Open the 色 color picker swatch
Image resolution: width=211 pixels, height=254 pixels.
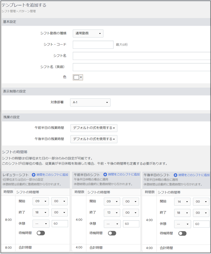pos(78,77)
